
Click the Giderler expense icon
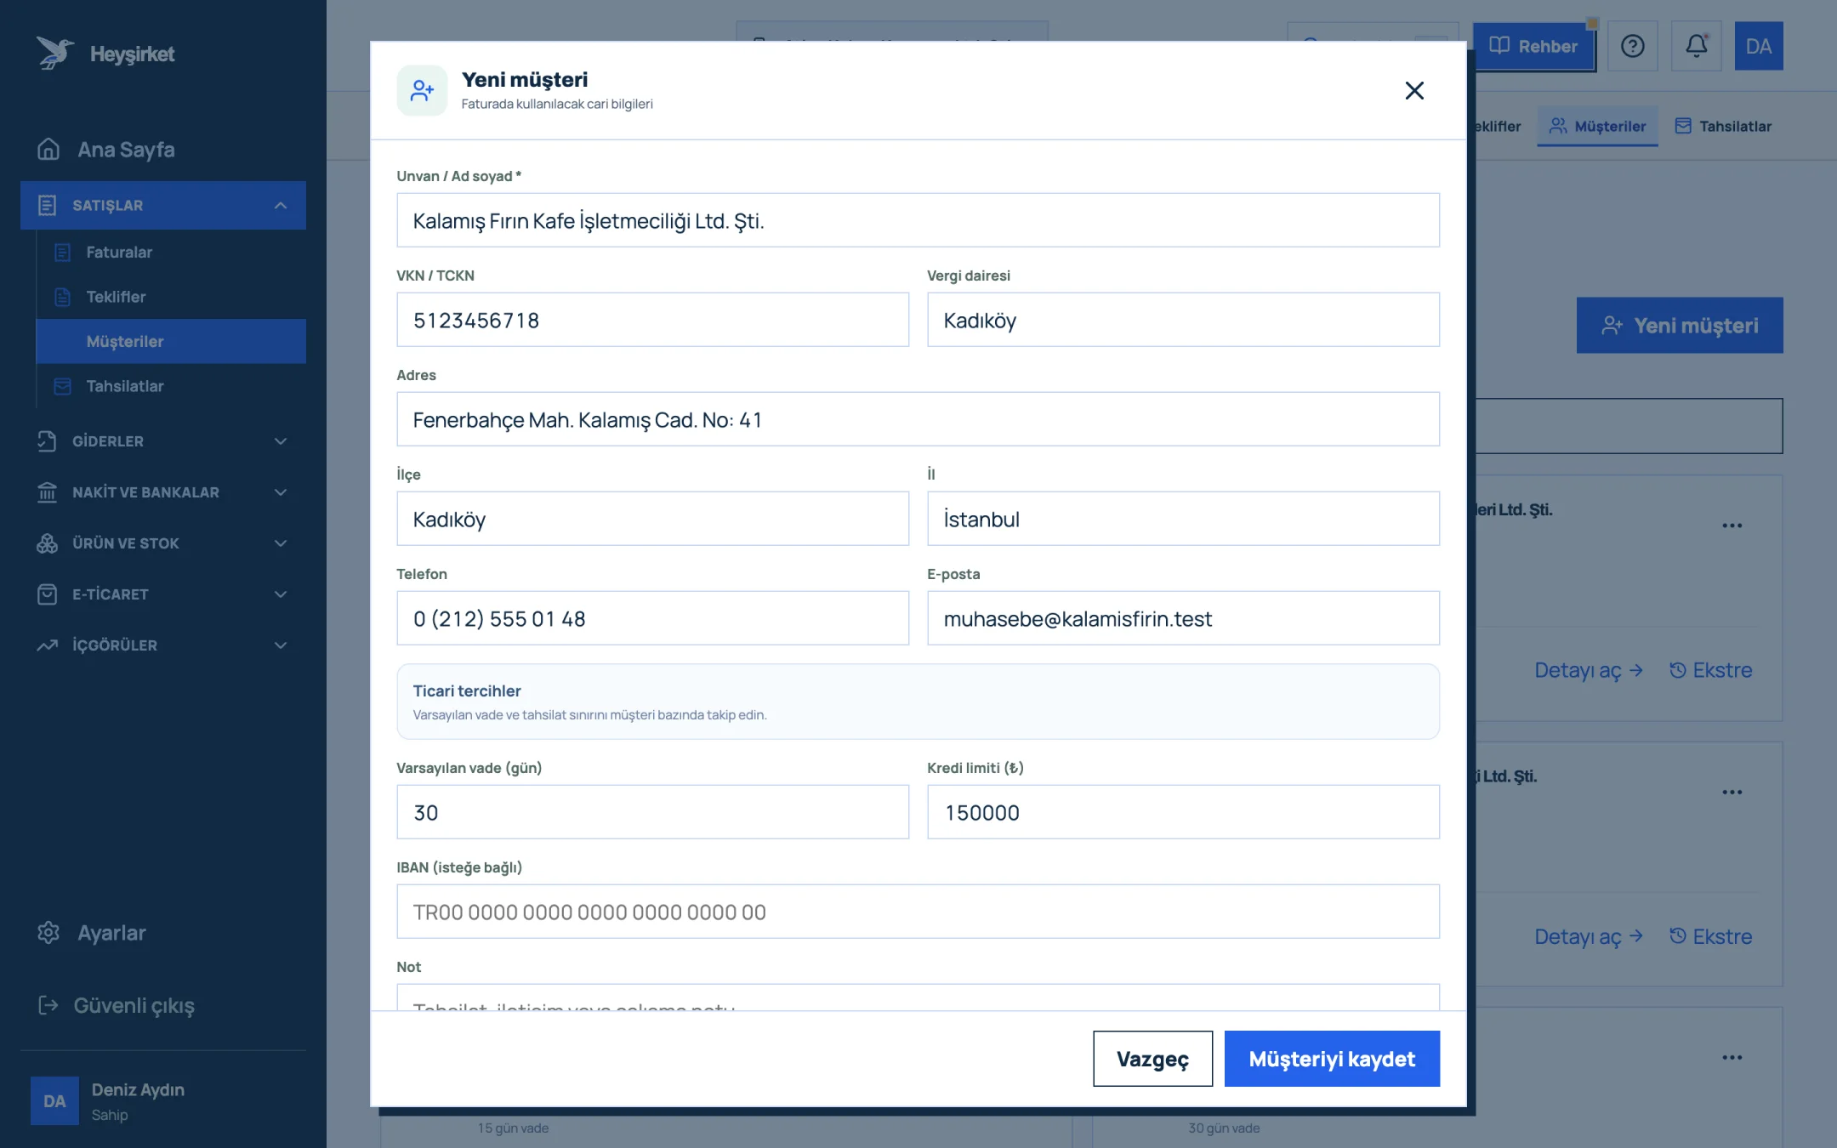[47, 441]
